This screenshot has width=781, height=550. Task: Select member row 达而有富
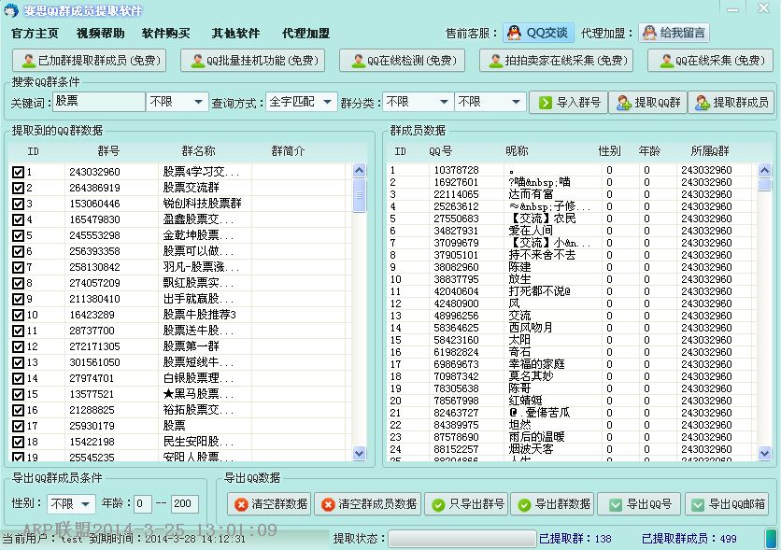(572, 194)
